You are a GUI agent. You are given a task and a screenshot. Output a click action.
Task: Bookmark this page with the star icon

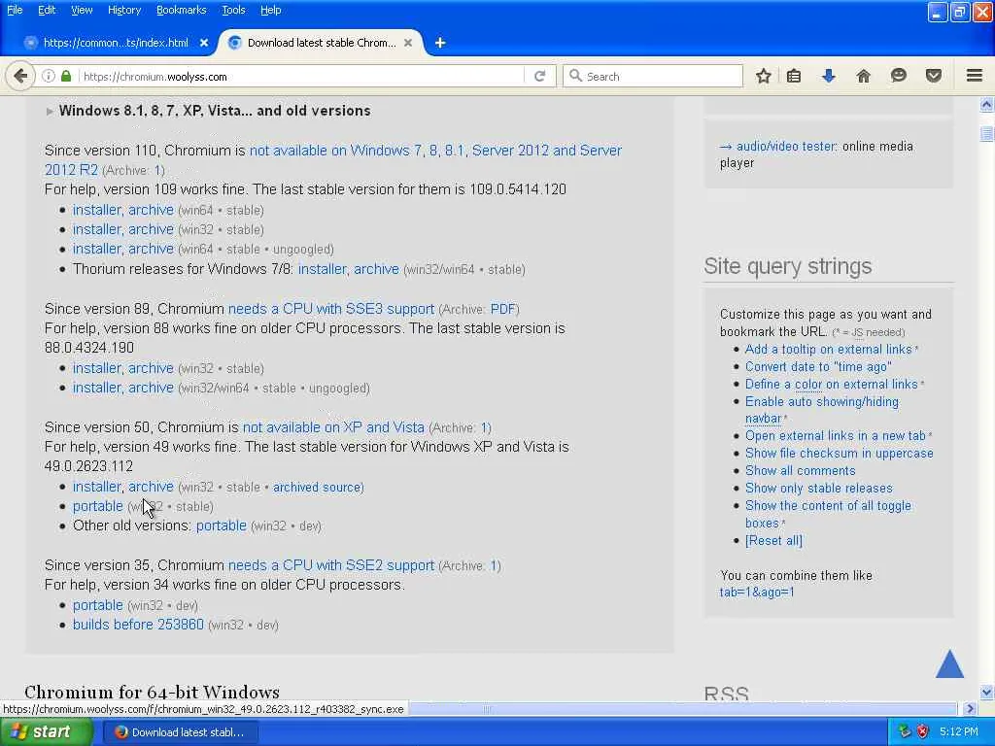pyautogui.click(x=764, y=76)
